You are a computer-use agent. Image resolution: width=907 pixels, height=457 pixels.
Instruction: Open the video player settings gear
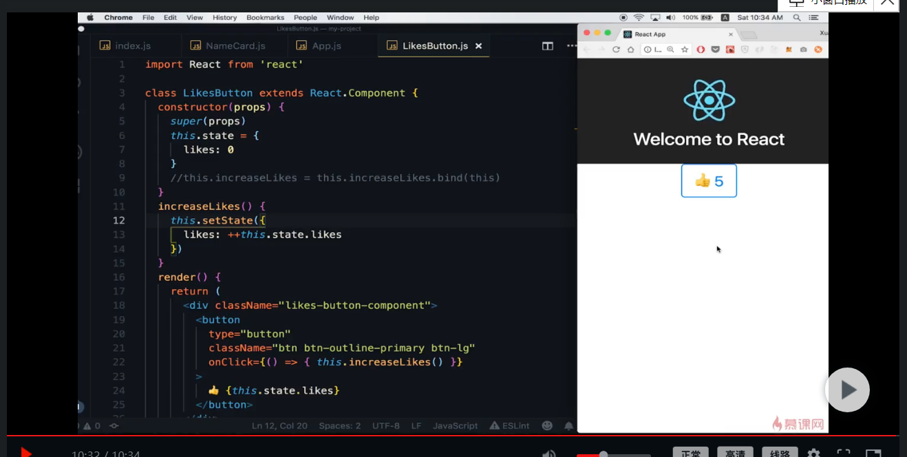tap(813, 454)
